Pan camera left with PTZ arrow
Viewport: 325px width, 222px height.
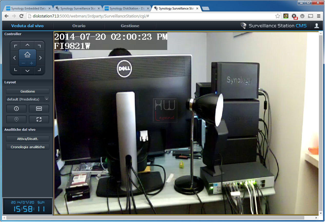[x=15, y=58]
